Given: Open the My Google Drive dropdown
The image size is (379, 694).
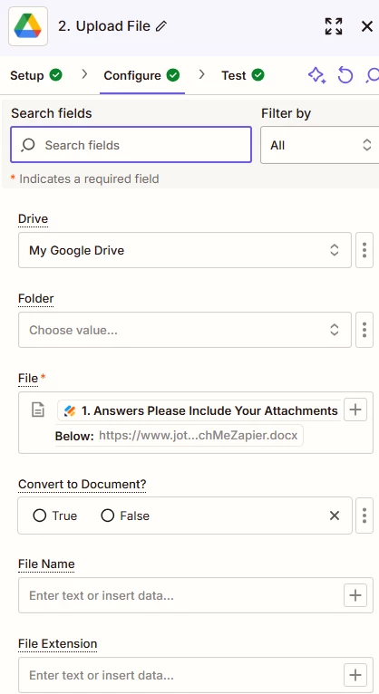Looking at the screenshot, I should coord(185,250).
